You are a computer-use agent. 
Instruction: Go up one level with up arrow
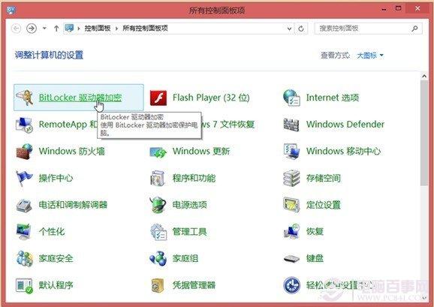(x=56, y=29)
